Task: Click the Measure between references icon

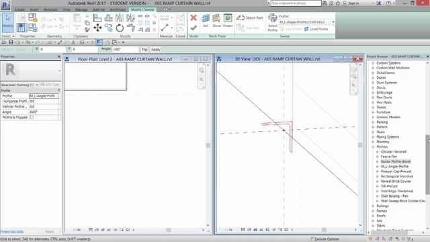Action: [165, 28]
